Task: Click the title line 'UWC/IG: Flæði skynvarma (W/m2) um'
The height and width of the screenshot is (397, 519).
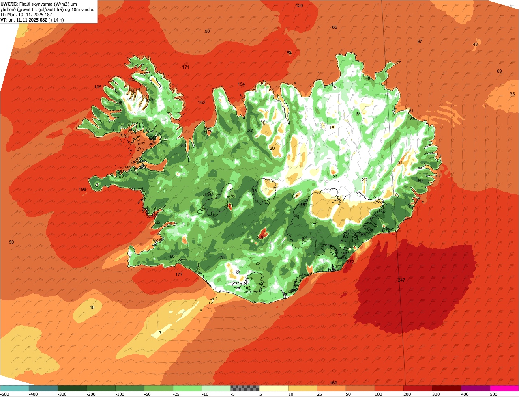Action: click(39, 4)
